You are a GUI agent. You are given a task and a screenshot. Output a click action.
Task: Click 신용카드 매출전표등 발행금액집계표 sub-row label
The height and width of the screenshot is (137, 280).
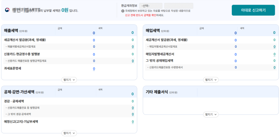click(27, 61)
